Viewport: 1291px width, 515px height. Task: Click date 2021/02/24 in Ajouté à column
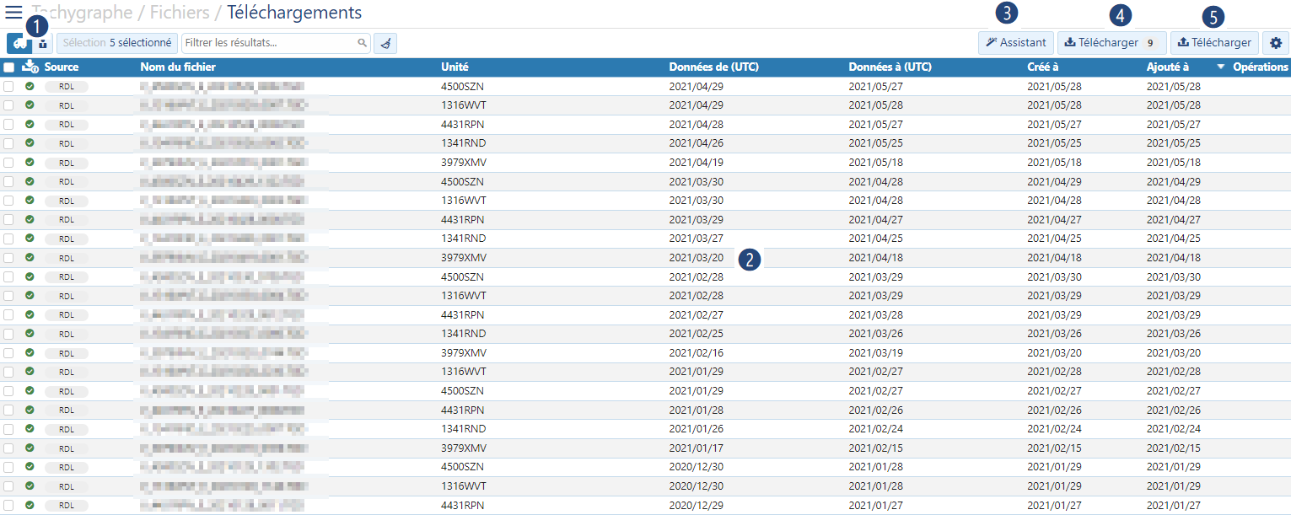click(x=1174, y=429)
